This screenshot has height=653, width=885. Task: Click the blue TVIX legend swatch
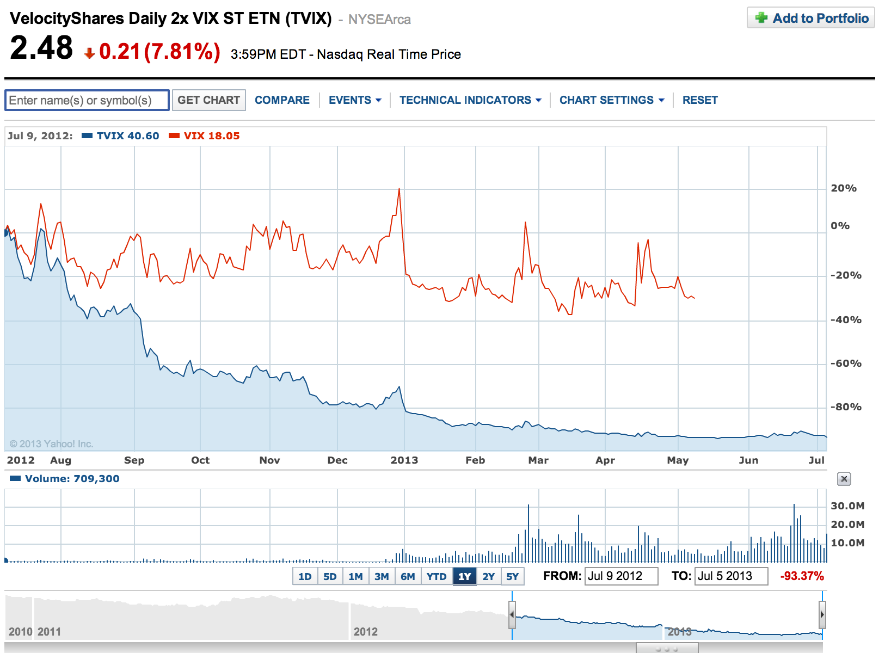87,136
